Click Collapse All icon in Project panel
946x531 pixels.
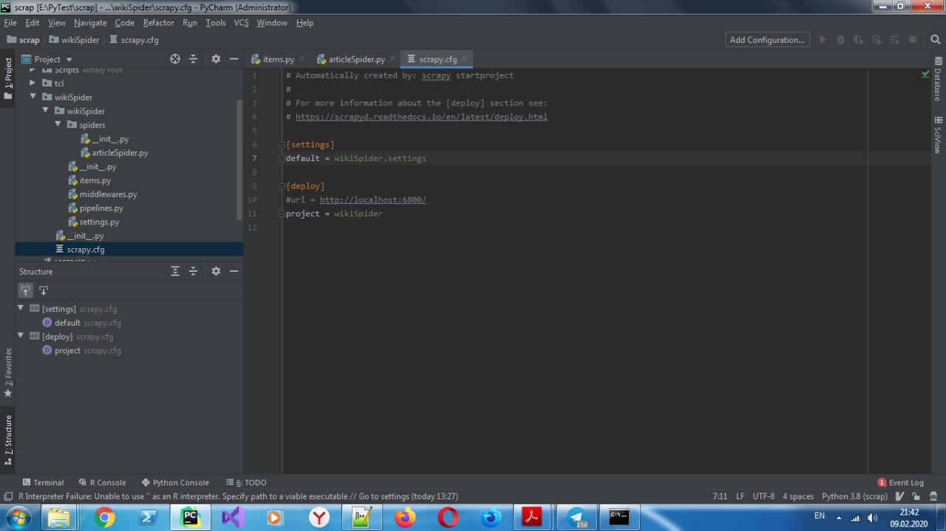coord(194,59)
